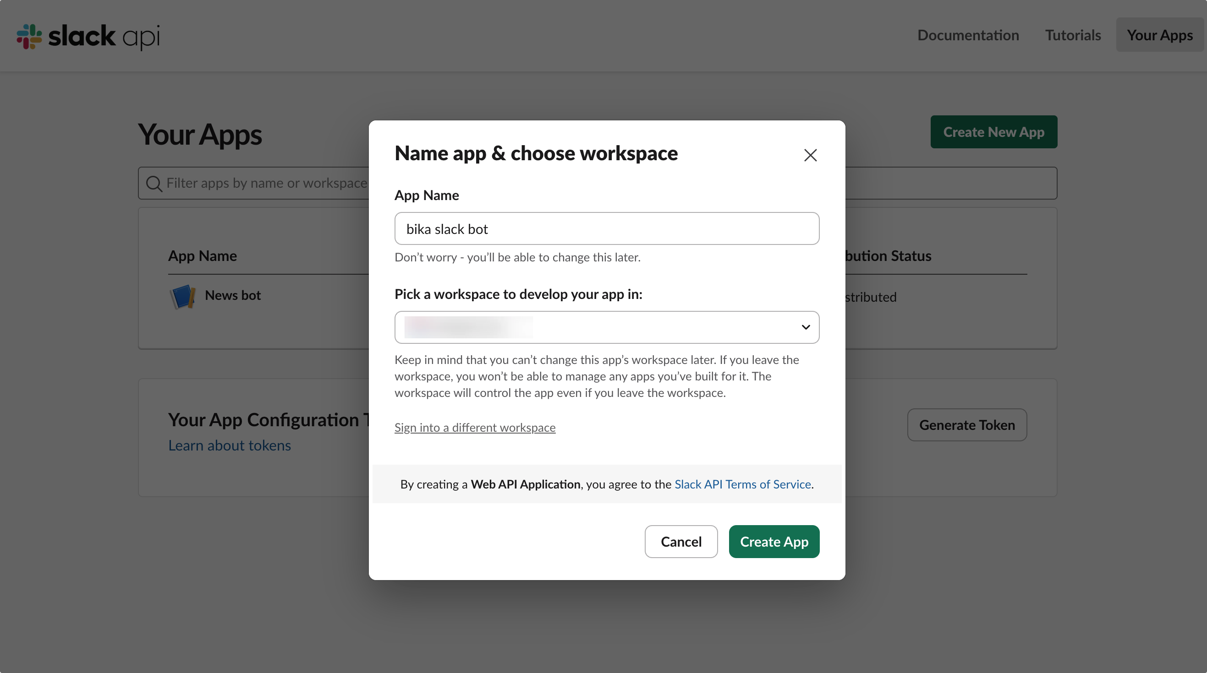Click the News bot app icon

(x=182, y=296)
